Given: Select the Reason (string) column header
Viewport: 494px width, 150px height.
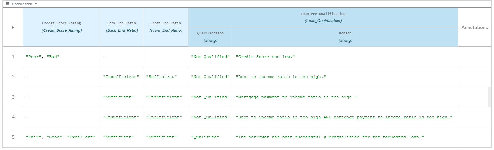Looking at the screenshot, I should click(x=345, y=37).
